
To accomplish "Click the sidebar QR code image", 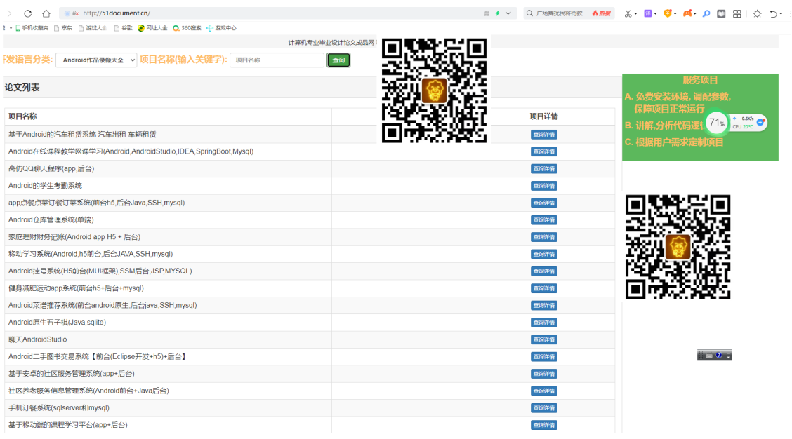I will [678, 248].
